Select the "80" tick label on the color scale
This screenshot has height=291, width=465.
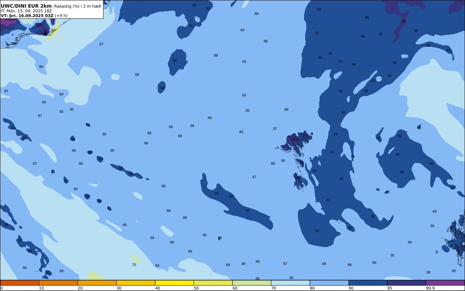point(312,288)
